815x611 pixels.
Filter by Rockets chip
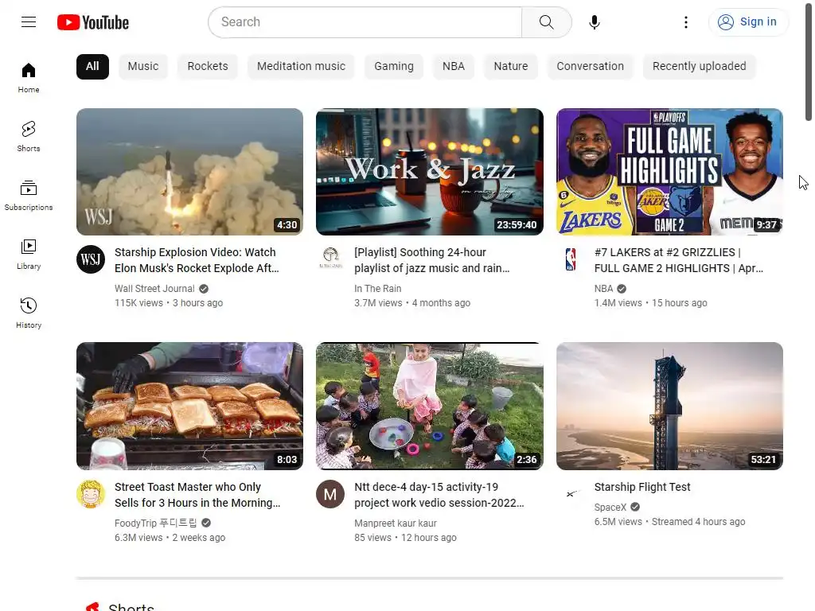pos(208,67)
